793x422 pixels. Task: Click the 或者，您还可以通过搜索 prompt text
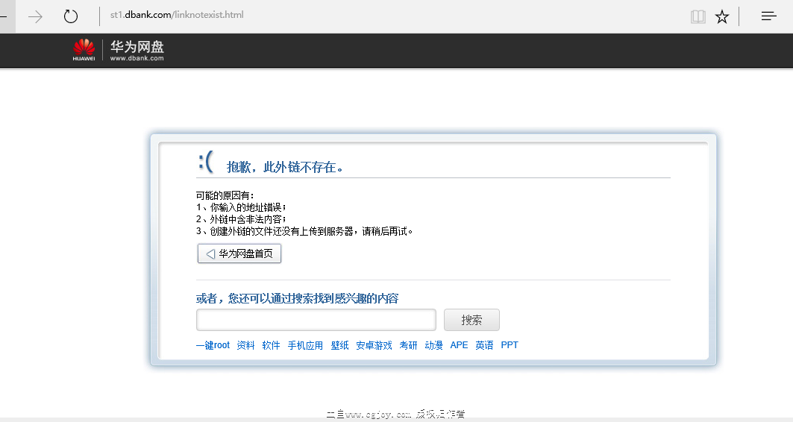(298, 299)
